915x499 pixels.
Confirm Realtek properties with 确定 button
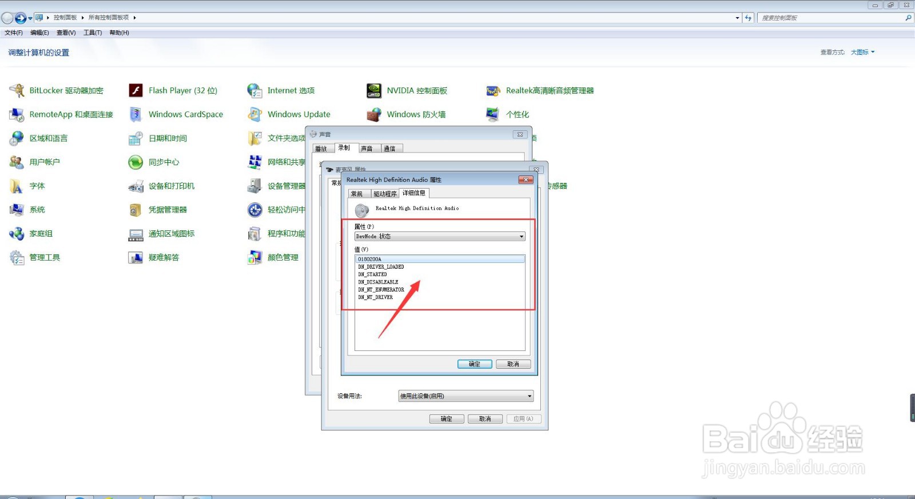point(475,364)
